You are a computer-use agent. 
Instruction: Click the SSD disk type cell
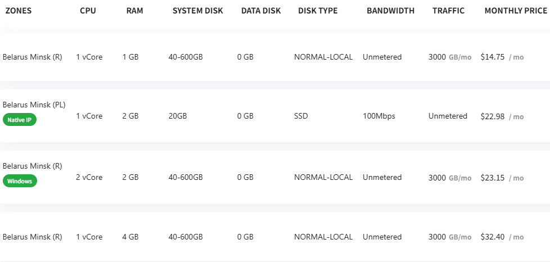tap(301, 116)
